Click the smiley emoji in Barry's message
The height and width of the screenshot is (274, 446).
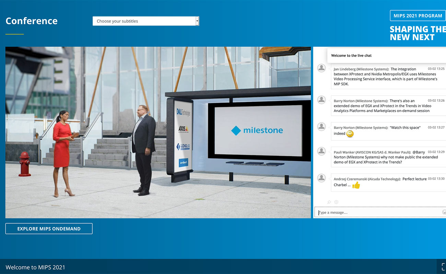pyautogui.click(x=350, y=134)
